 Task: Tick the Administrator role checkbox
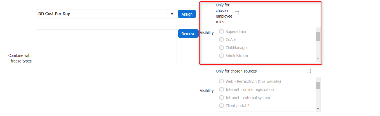222,56
